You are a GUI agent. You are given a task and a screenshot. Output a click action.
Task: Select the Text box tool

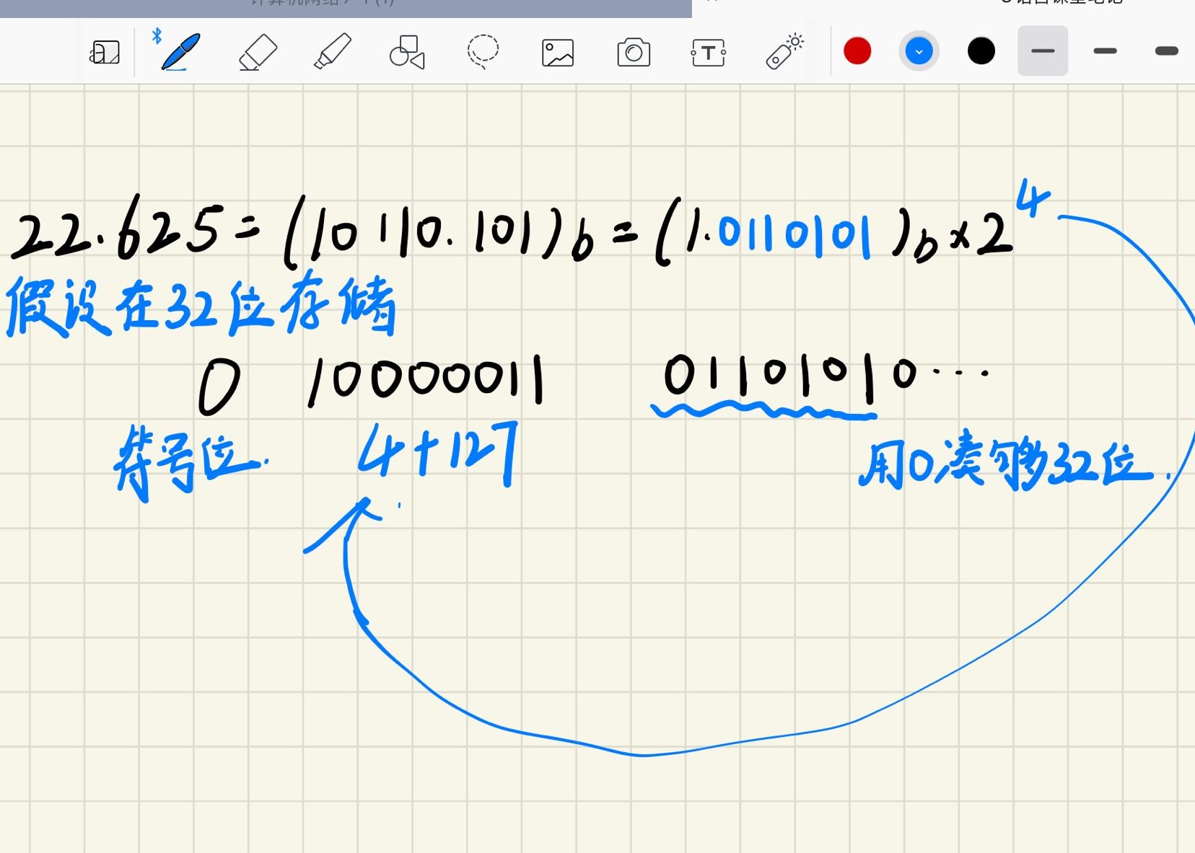click(x=709, y=53)
